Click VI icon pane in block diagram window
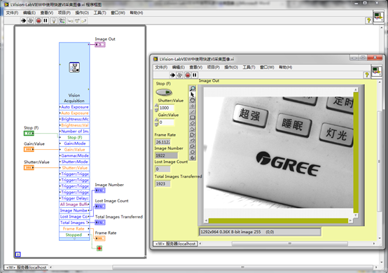The image size is (388, 273). [378, 17]
